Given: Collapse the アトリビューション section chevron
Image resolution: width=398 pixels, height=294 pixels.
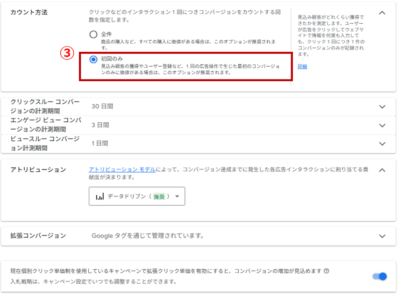Looking at the screenshot, I should pos(382,170).
